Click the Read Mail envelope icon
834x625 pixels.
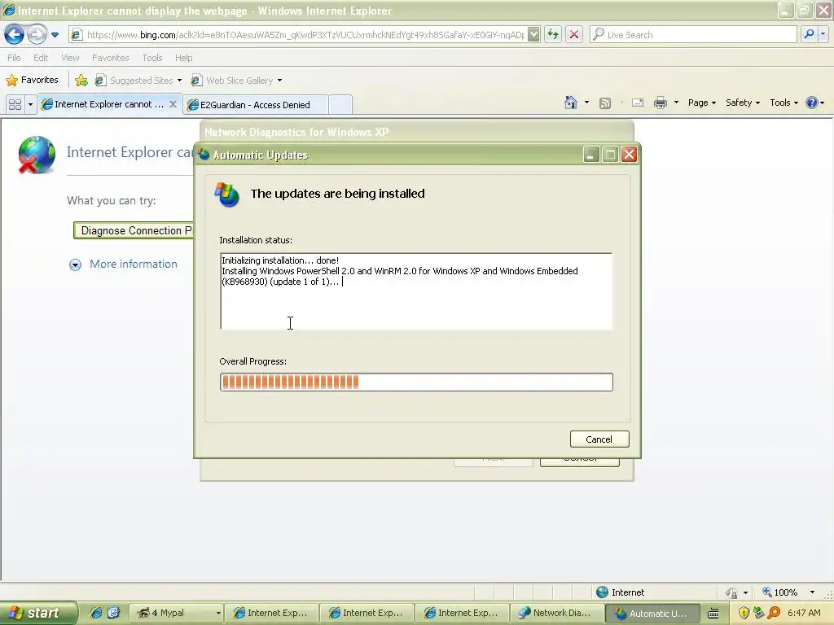[x=637, y=103]
